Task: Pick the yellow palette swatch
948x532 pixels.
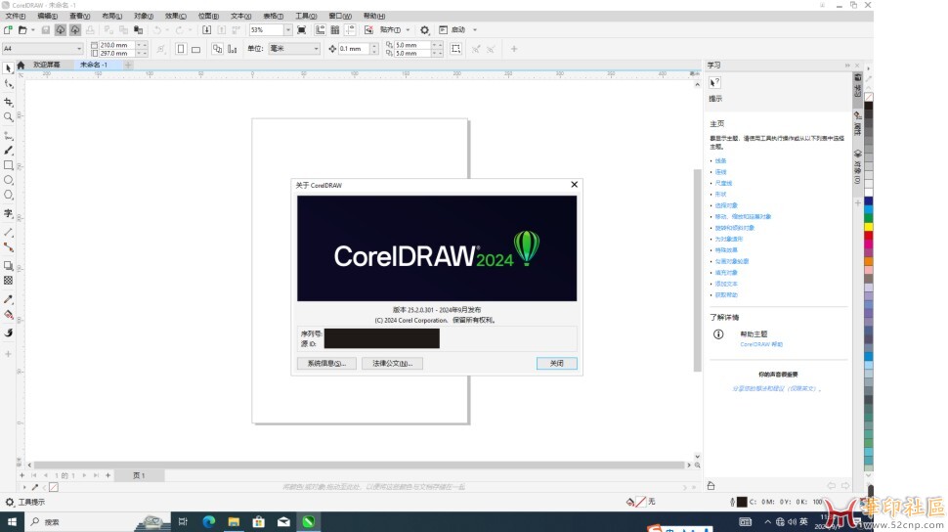Action: (x=868, y=227)
